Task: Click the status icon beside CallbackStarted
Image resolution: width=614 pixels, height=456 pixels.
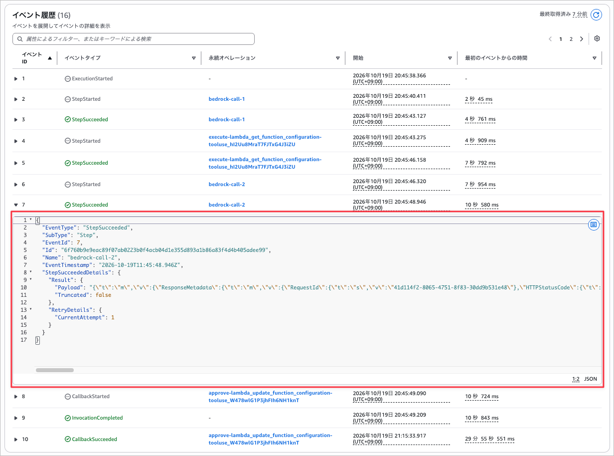Action: click(68, 397)
